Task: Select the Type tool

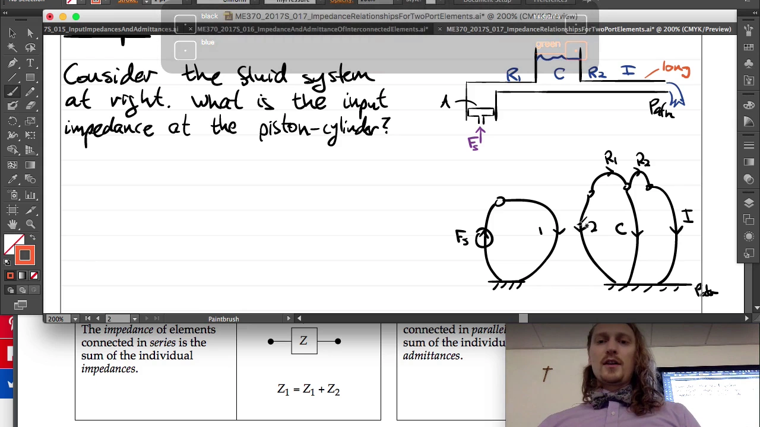Action: pyautogui.click(x=30, y=63)
